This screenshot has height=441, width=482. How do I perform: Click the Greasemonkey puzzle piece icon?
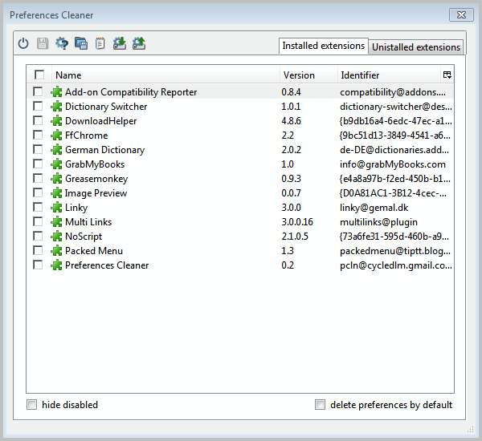(56, 179)
